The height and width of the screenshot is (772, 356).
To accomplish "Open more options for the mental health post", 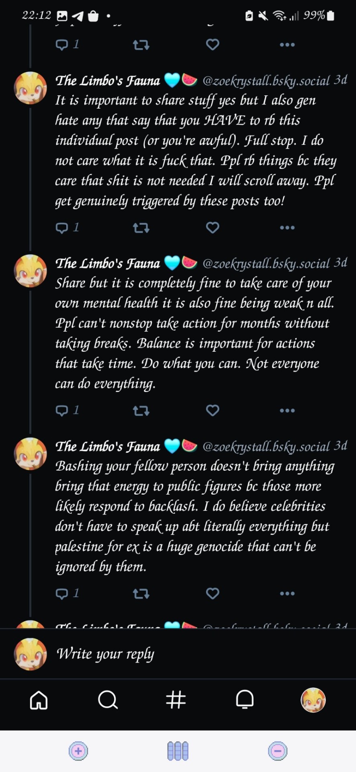I will coord(287,411).
